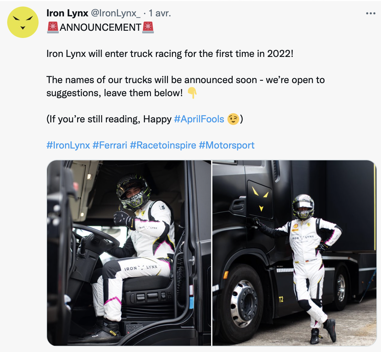Open the Iron Lynx profile avatar
This screenshot has height=352, width=381.
tap(23, 22)
